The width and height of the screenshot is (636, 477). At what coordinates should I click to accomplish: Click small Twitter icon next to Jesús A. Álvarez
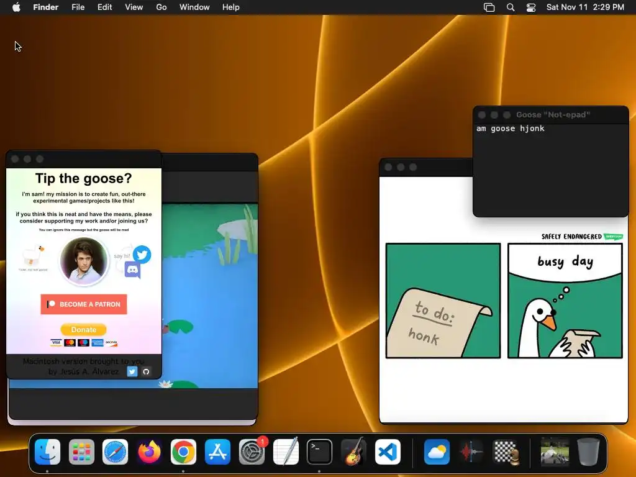click(132, 371)
